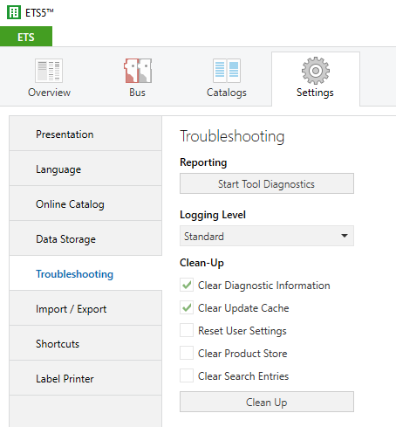Tick the Clear Product Store checkbox
The height and width of the screenshot is (427, 396).
[x=187, y=353]
